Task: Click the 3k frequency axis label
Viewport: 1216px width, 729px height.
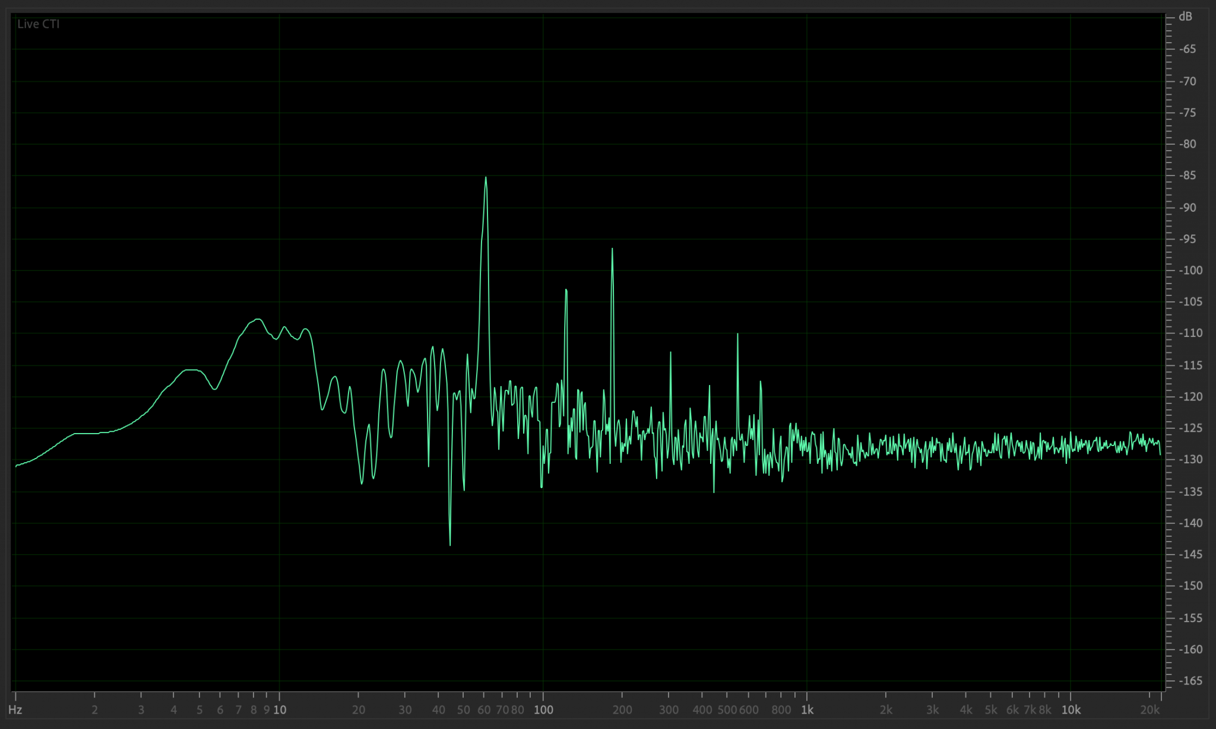Action: click(x=933, y=709)
